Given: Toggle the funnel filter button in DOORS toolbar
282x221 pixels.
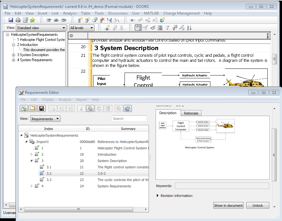Looking at the screenshot, I should click(x=167, y=28).
